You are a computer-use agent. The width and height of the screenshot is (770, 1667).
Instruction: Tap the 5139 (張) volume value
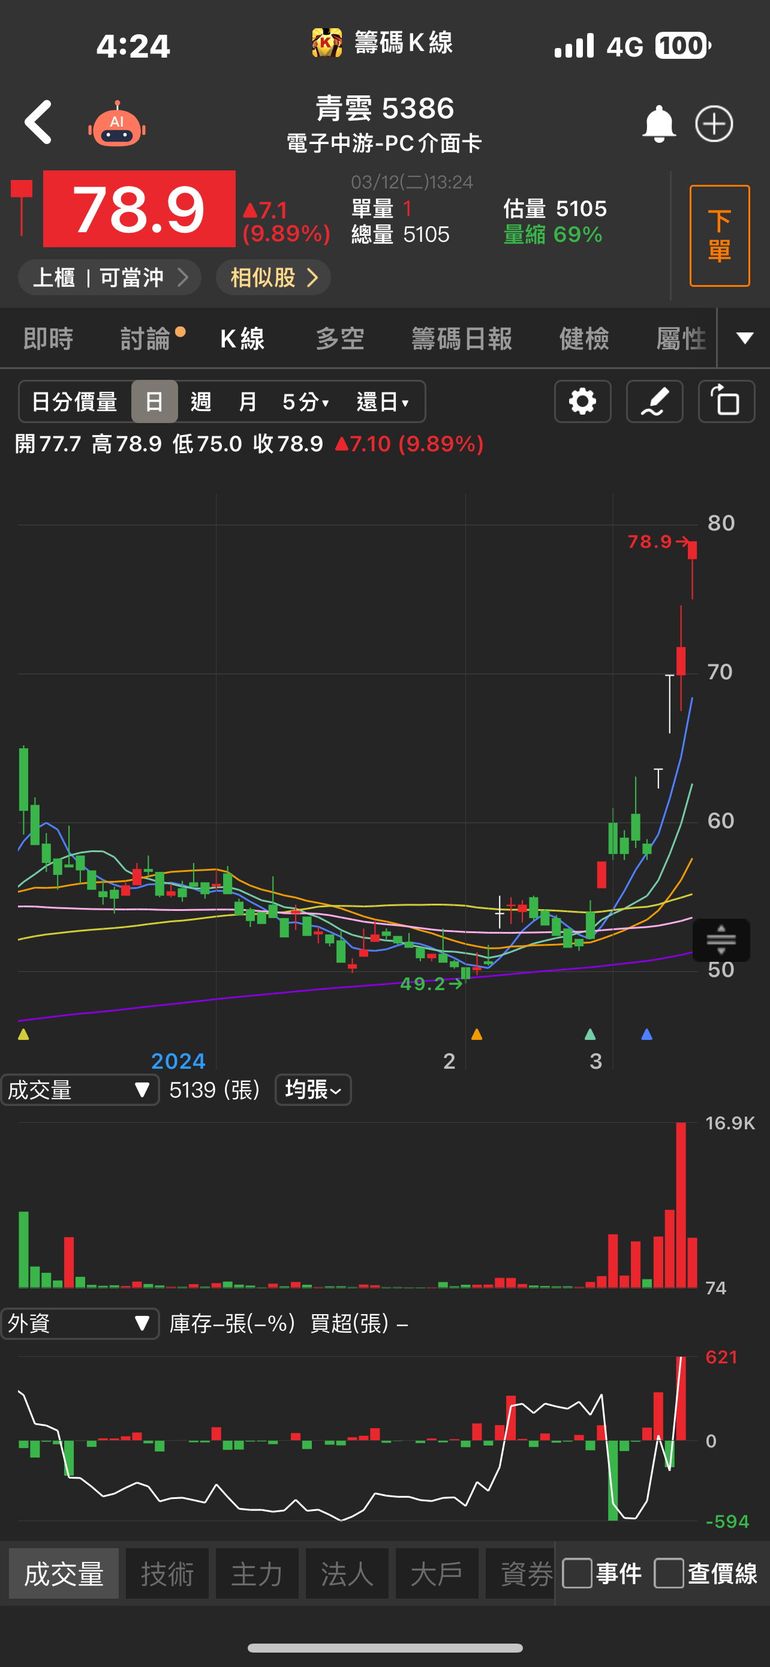(214, 1090)
